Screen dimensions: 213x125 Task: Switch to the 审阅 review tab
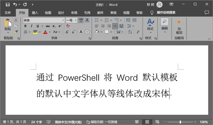coord(113,13)
